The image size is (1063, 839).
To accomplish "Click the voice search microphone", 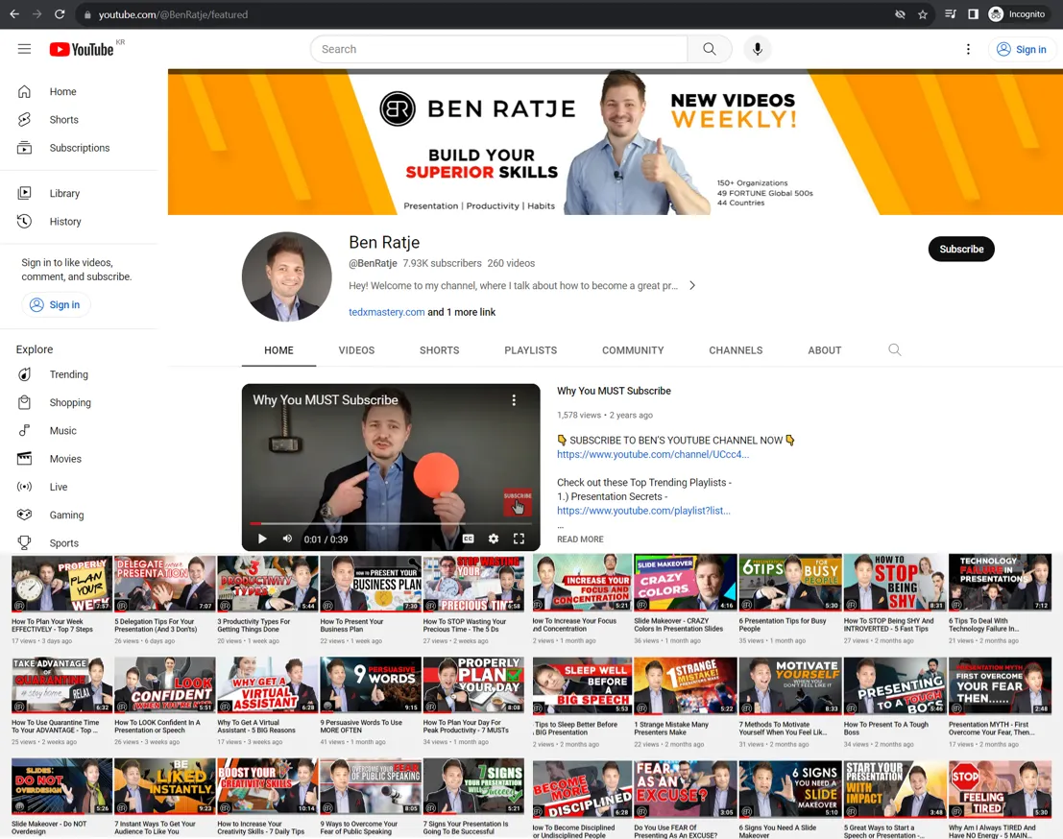I will (757, 49).
